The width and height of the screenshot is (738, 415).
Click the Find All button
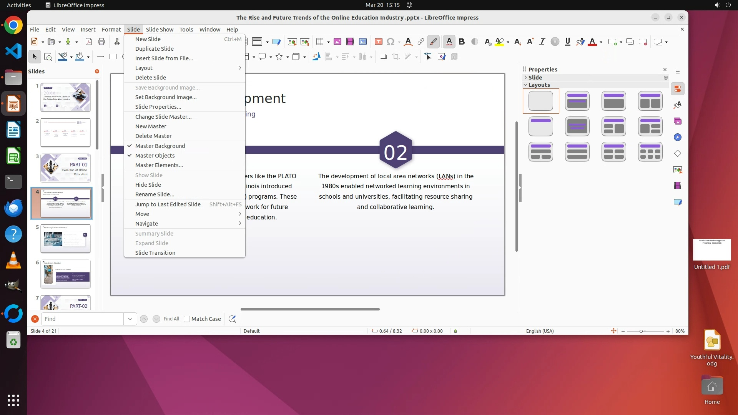(171, 319)
